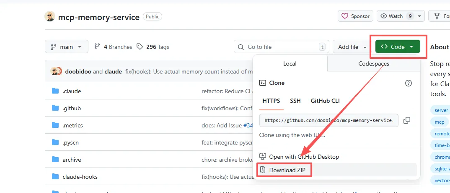Screen dimensions: 450x193
Task: Click the repository owner avatar beside mcp-memory-service
Action: (x=49, y=17)
